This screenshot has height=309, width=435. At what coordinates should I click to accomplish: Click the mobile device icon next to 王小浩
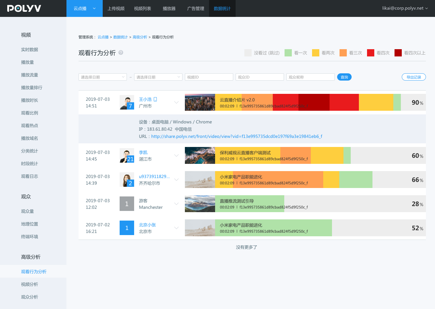click(155, 99)
